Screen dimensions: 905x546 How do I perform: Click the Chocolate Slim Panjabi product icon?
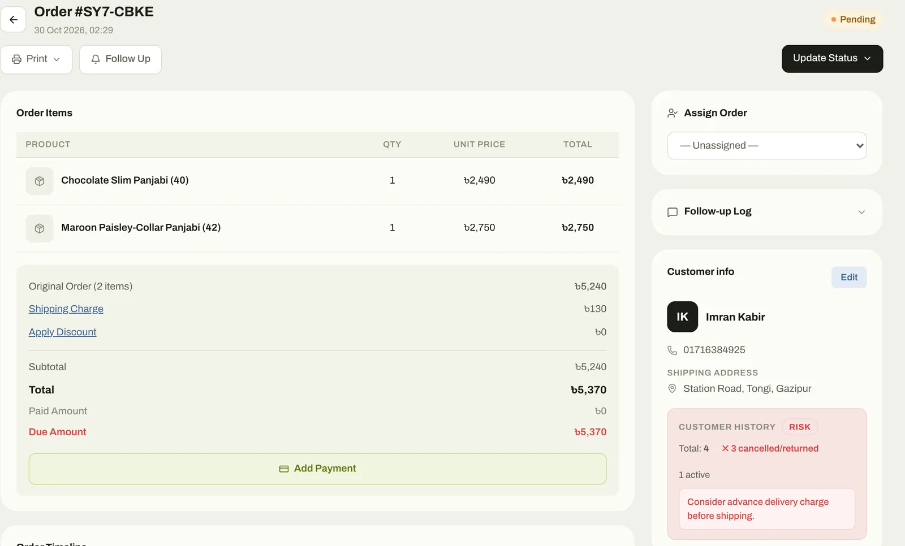(40, 181)
